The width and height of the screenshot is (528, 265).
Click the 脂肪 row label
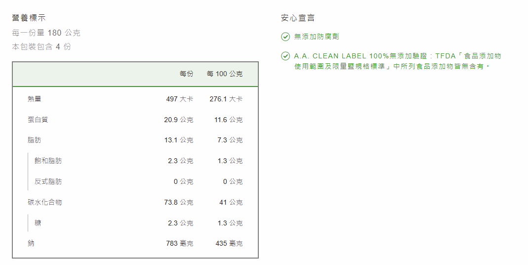pos(35,140)
